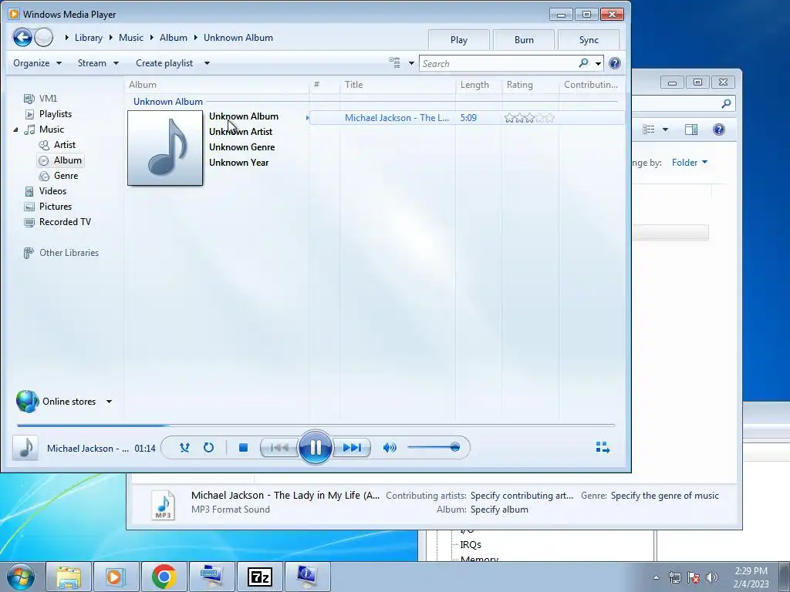Toggle shuffle in playback controls
Viewport: 790px width, 592px height.
[x=184, y=448]
